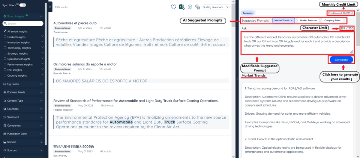Open the Sort by Relevance dropdown
The width and height of the screenshot is (360, 158).
pyautogui.click(x=216, y=7)
